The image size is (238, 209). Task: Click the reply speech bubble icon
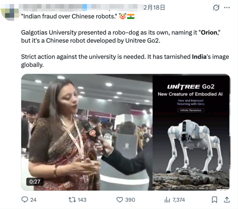click(x=25, y=200)
